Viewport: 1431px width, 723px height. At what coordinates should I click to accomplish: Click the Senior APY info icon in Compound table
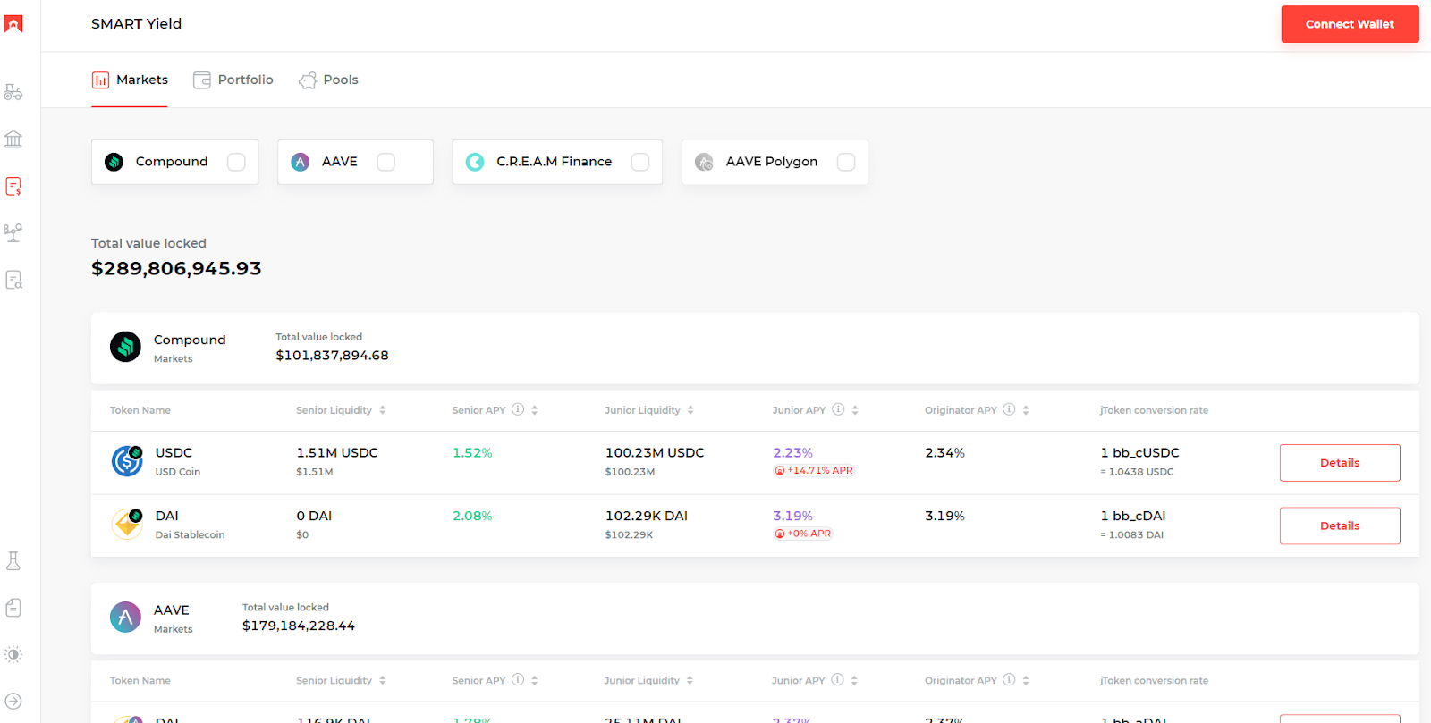[x=518, y=409]
